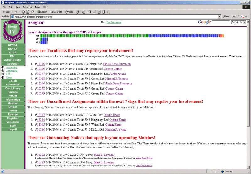The width and height of the screenshot is (251, 174).
Task: Expand the address bar URL dropdown
Action: point(219,16)
